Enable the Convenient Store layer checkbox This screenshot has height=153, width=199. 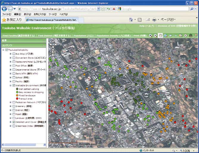pyautogui.click(x=14, y=58)
